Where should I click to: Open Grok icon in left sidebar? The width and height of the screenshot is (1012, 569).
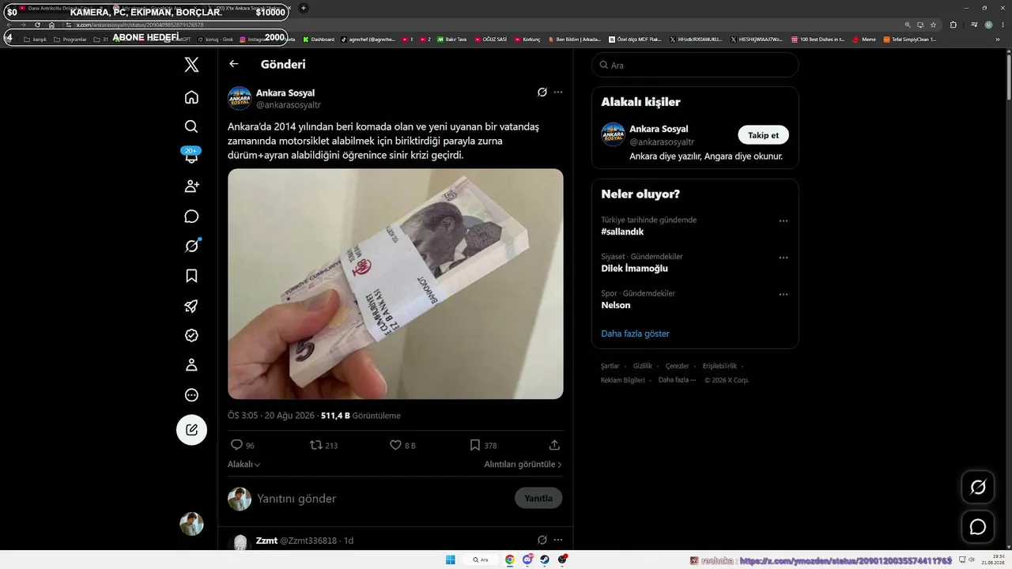pyautogui.click(x=191, y=246)
